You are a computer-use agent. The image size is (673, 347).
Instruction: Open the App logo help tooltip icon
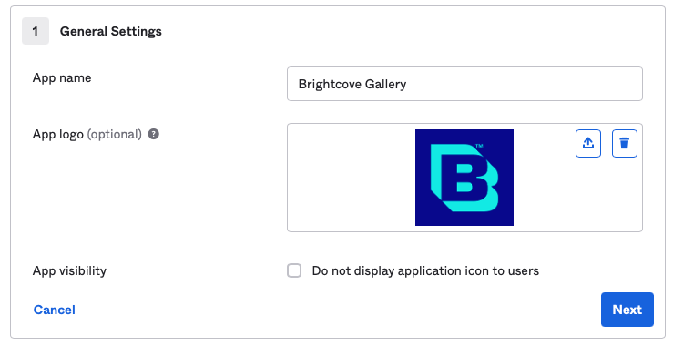(154, 135)
